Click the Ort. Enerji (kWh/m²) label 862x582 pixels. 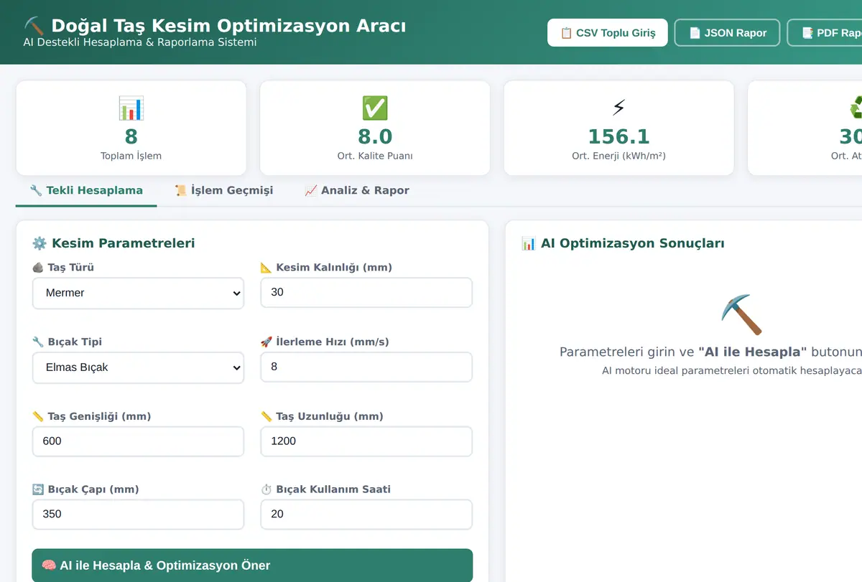tap(618, 156)
